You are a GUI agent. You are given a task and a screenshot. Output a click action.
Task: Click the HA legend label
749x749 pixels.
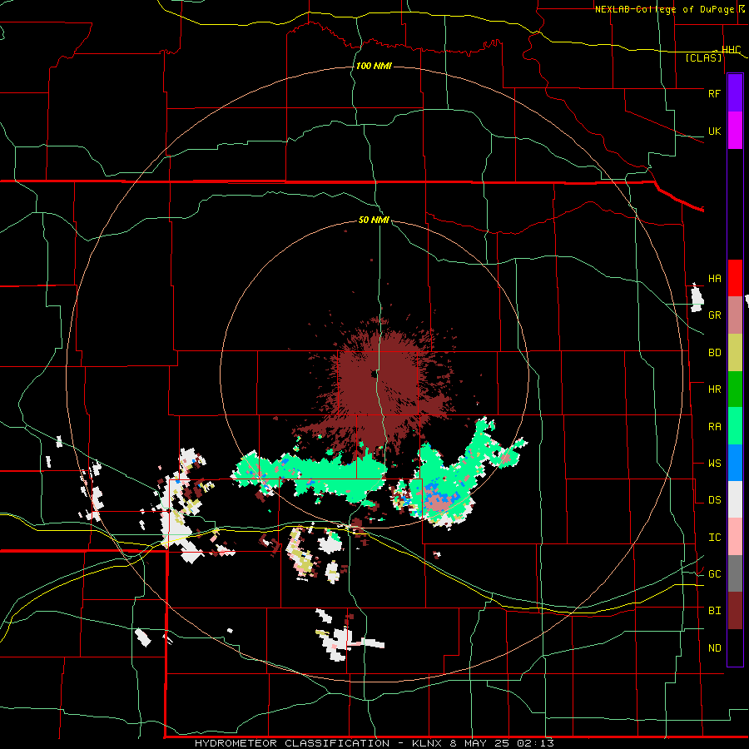tap(714, 279)
